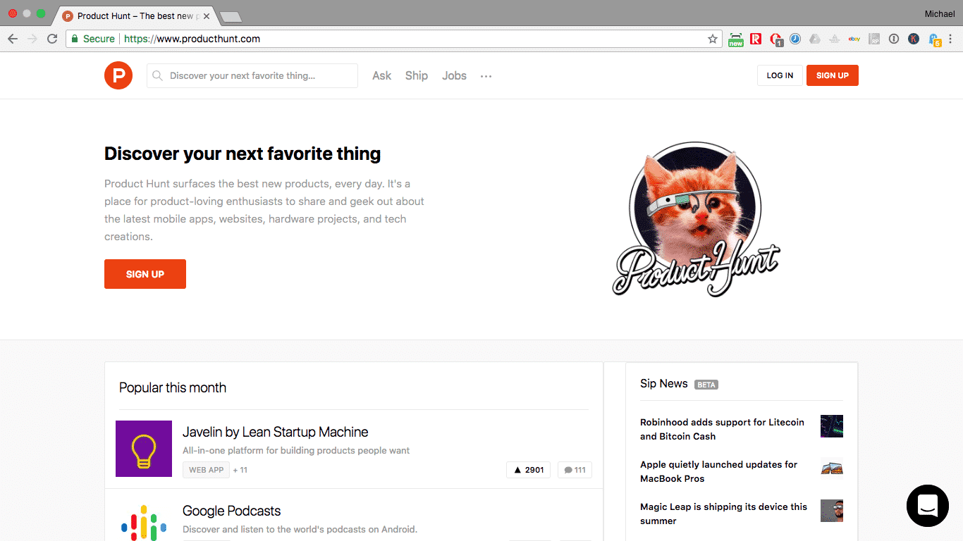Open Javelin by Lean Startup Machine
This screenshot has height=541, width=963.
275,432
